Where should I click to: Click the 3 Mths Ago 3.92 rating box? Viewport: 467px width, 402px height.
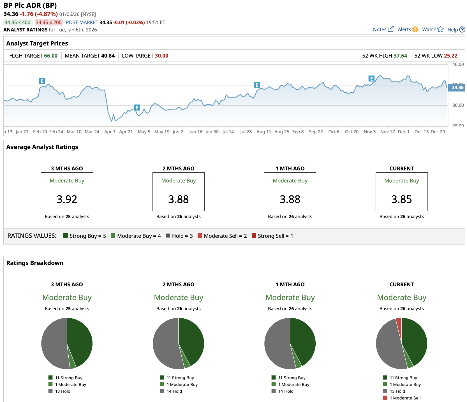(67, 192)
